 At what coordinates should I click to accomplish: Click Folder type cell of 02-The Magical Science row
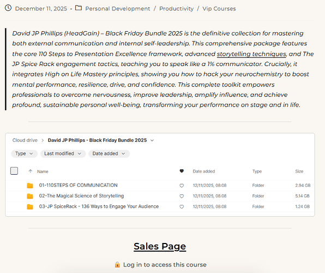tap(258, 196)
